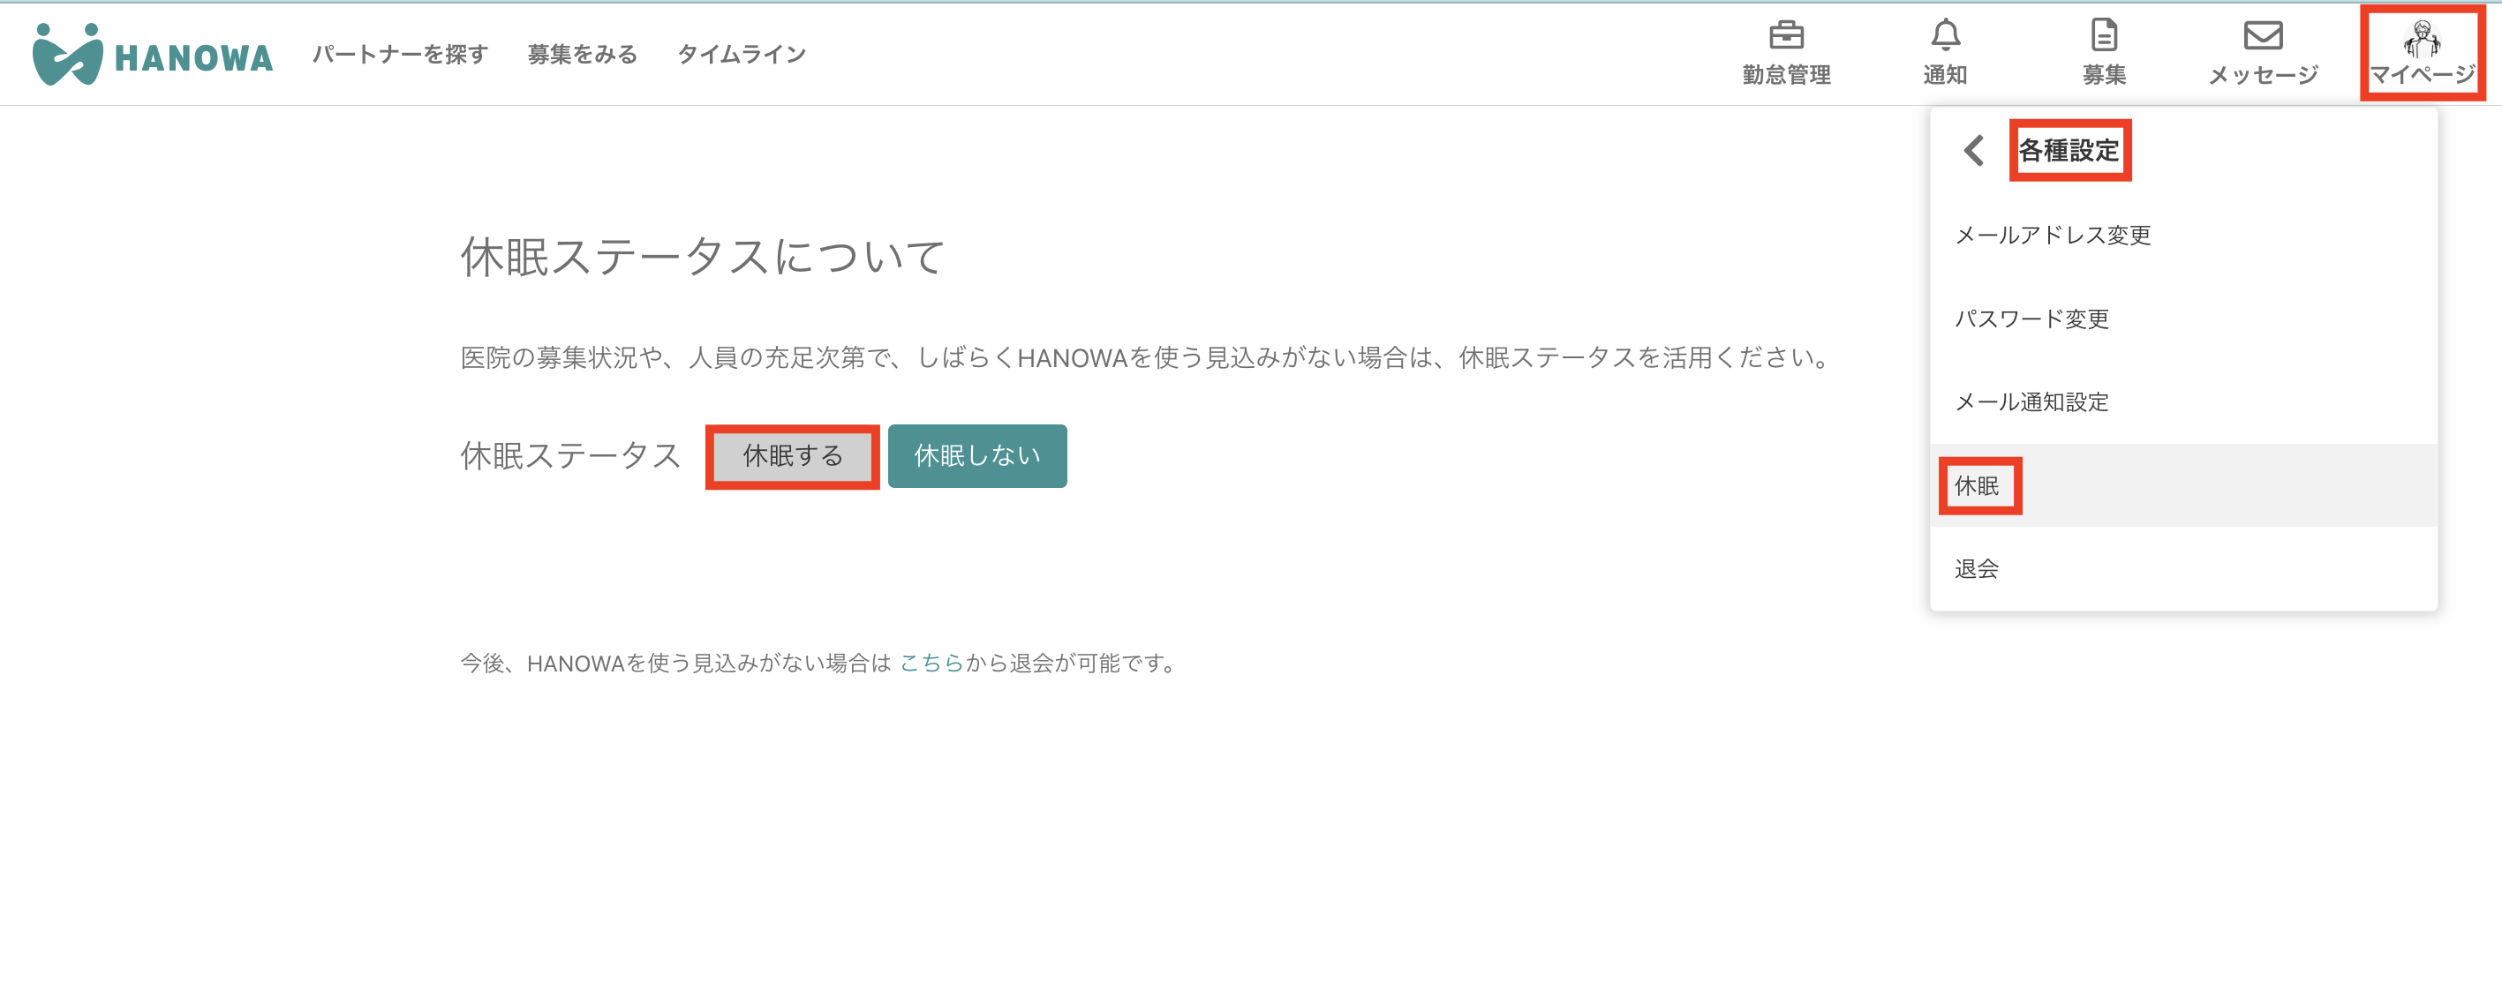Open パートナーを探す navigation item

coord(399,55)
